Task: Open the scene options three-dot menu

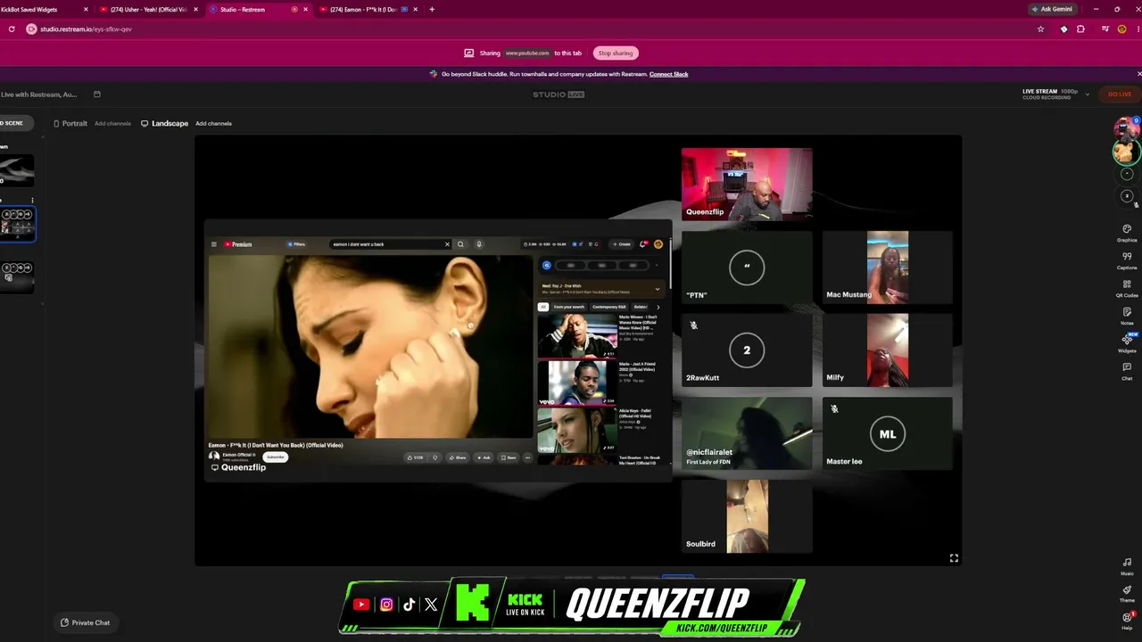Action: 32,201
